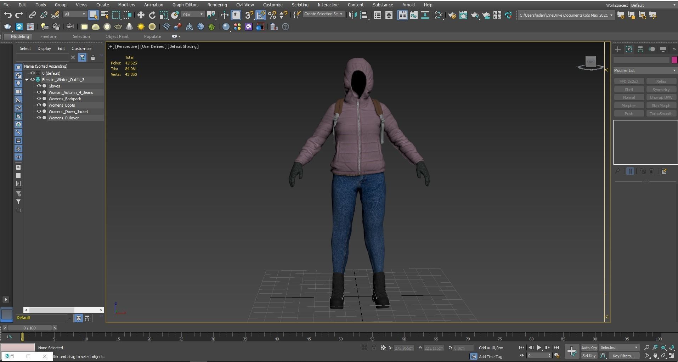The width and height of the screenshot is (678, 362).
Task: Open the Display panel tab
Action: pyautogui.click(x=663, y=49)
